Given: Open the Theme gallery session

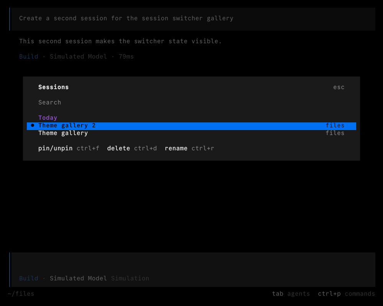Looking at the screenshot, I should point(191,133).
